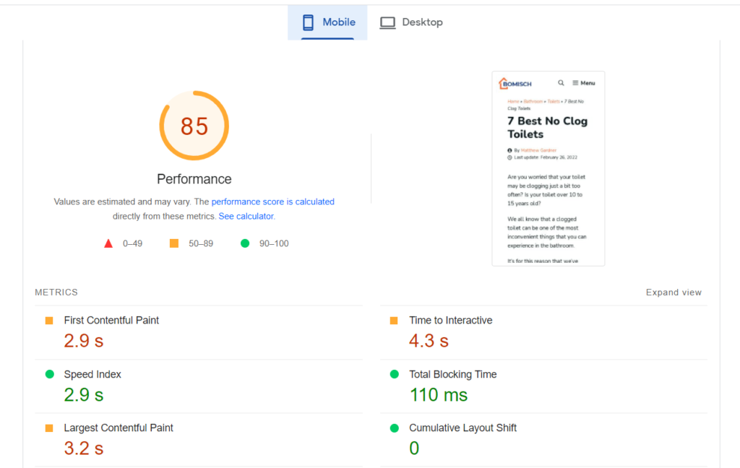Click the red triangle 0–49 legend icon
This screenshot has width=740, height=468.
pos(108,243)
